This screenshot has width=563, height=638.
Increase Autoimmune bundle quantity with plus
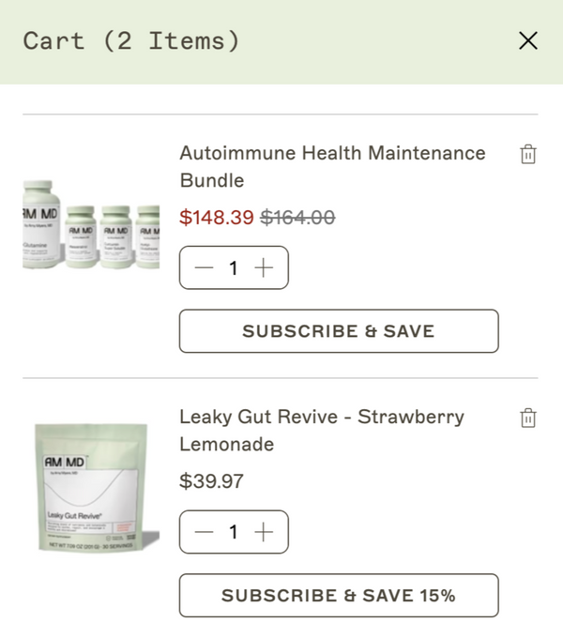pos(265,268)
